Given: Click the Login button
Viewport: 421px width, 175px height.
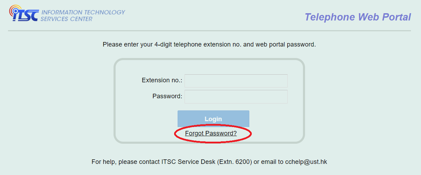Looking at the screenshot, I should [x=213, y=119].
